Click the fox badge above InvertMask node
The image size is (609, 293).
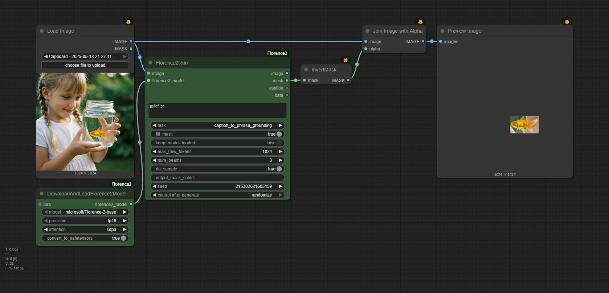coord(346,60)
